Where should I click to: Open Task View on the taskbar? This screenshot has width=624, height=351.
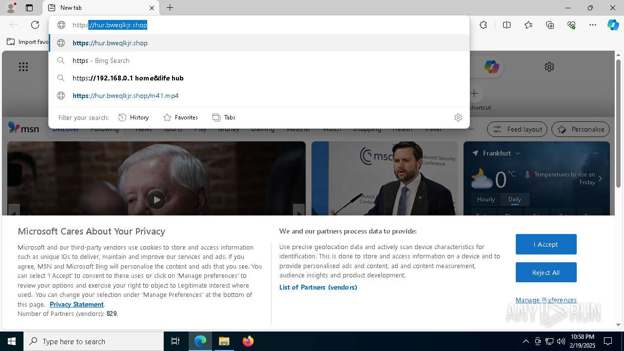click(x=175, y=341)
